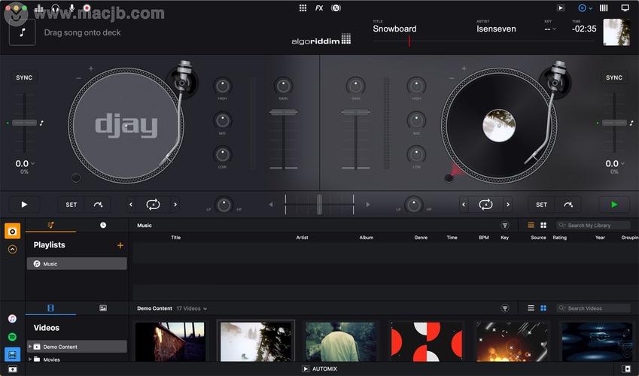This screenshot has height=376, width=639.
Task: Select the orange My Library source icon
Action: point(12,231)
